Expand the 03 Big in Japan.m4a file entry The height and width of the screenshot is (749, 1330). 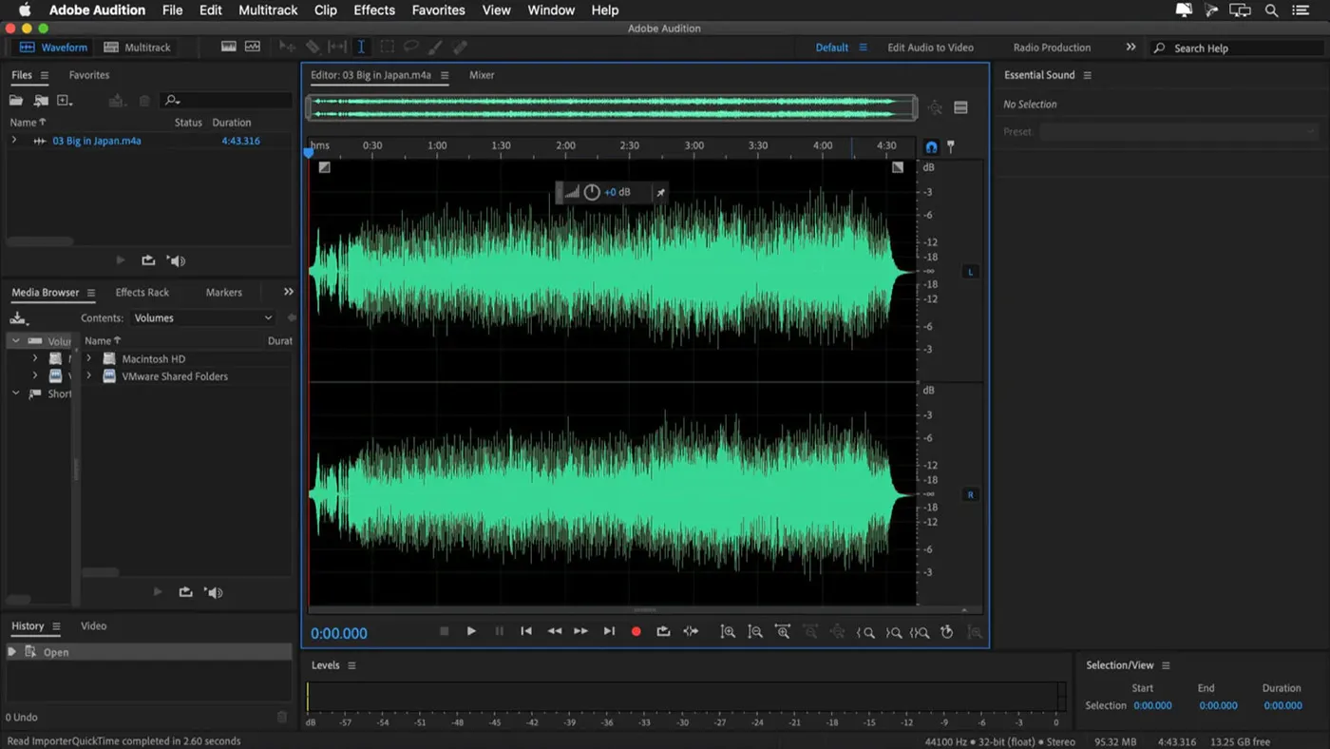click(15, 141)
